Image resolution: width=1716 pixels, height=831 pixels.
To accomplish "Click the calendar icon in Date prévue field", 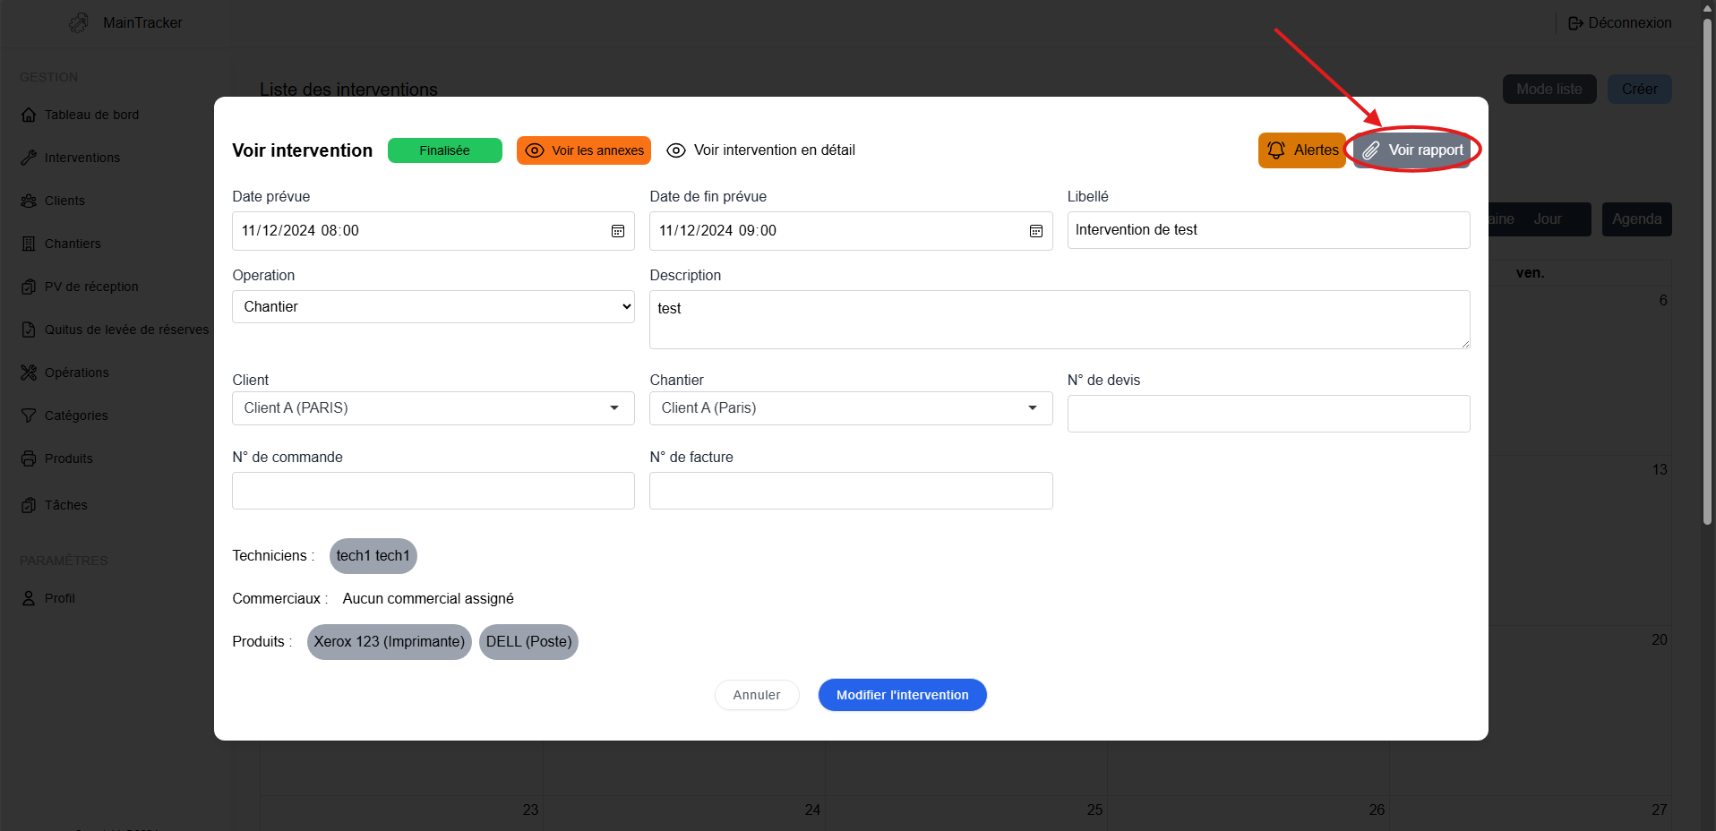I will 617,231.
